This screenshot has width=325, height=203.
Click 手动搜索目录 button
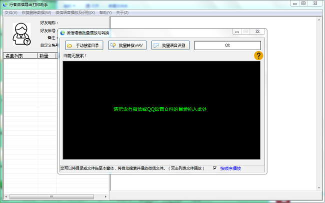tap(84, 45)
